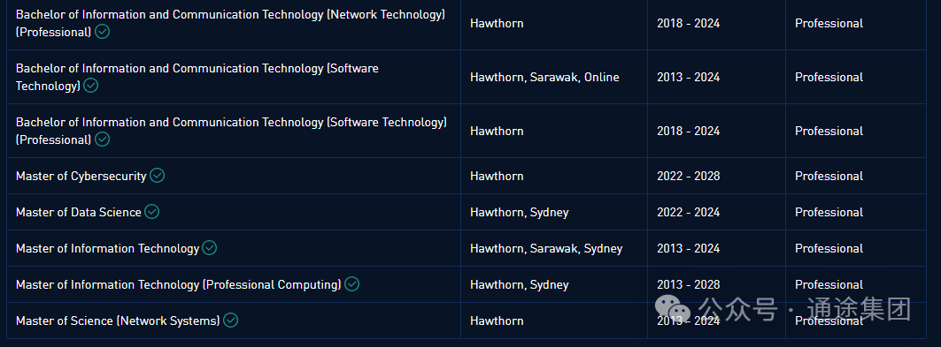Image resolution: width=941 pixels, height=347 pixels.
Task: Click '2018 - 2024' in Network Technology (Professional) row
Action: [x=689, y=23]
